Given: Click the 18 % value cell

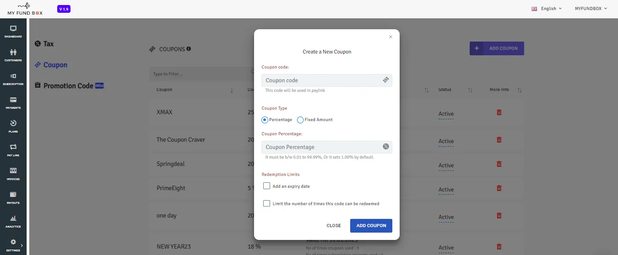Looking at the screenshot, I should [x=254, y=247].
